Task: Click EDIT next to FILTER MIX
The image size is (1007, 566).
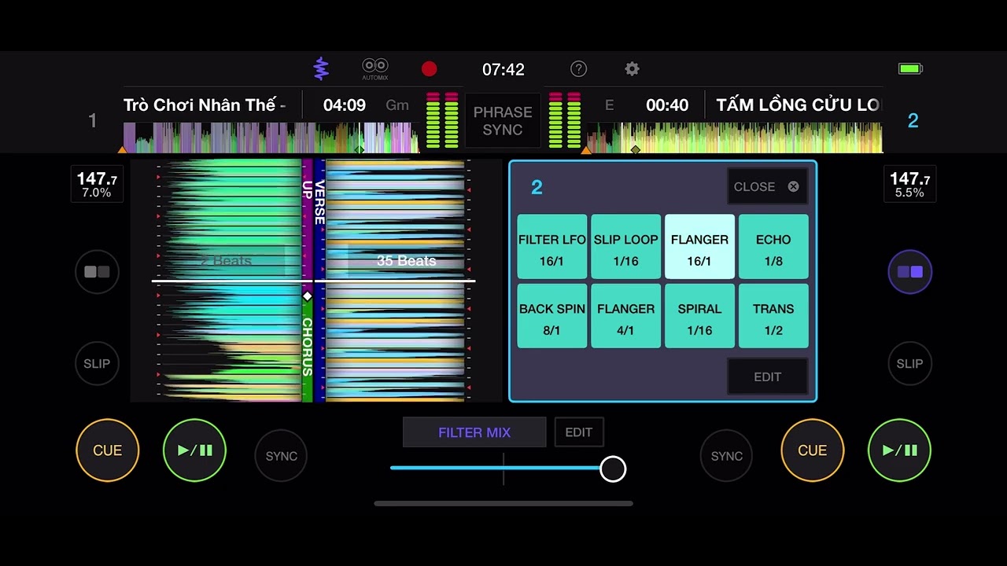Action: (x=579, y=432)
